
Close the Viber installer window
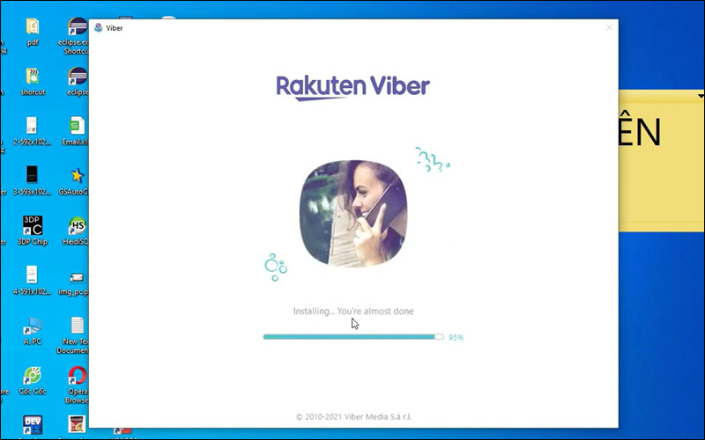[x=609, y=28]
